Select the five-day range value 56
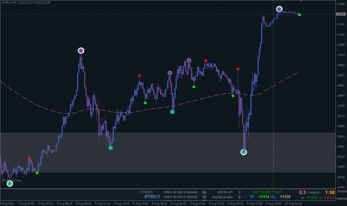Image resolution: width=347 pixels, height=206 pixels. coord(204,197)
